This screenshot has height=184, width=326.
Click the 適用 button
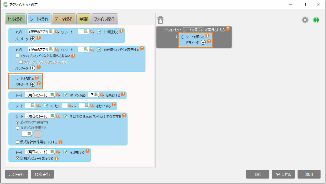[309, 174]
